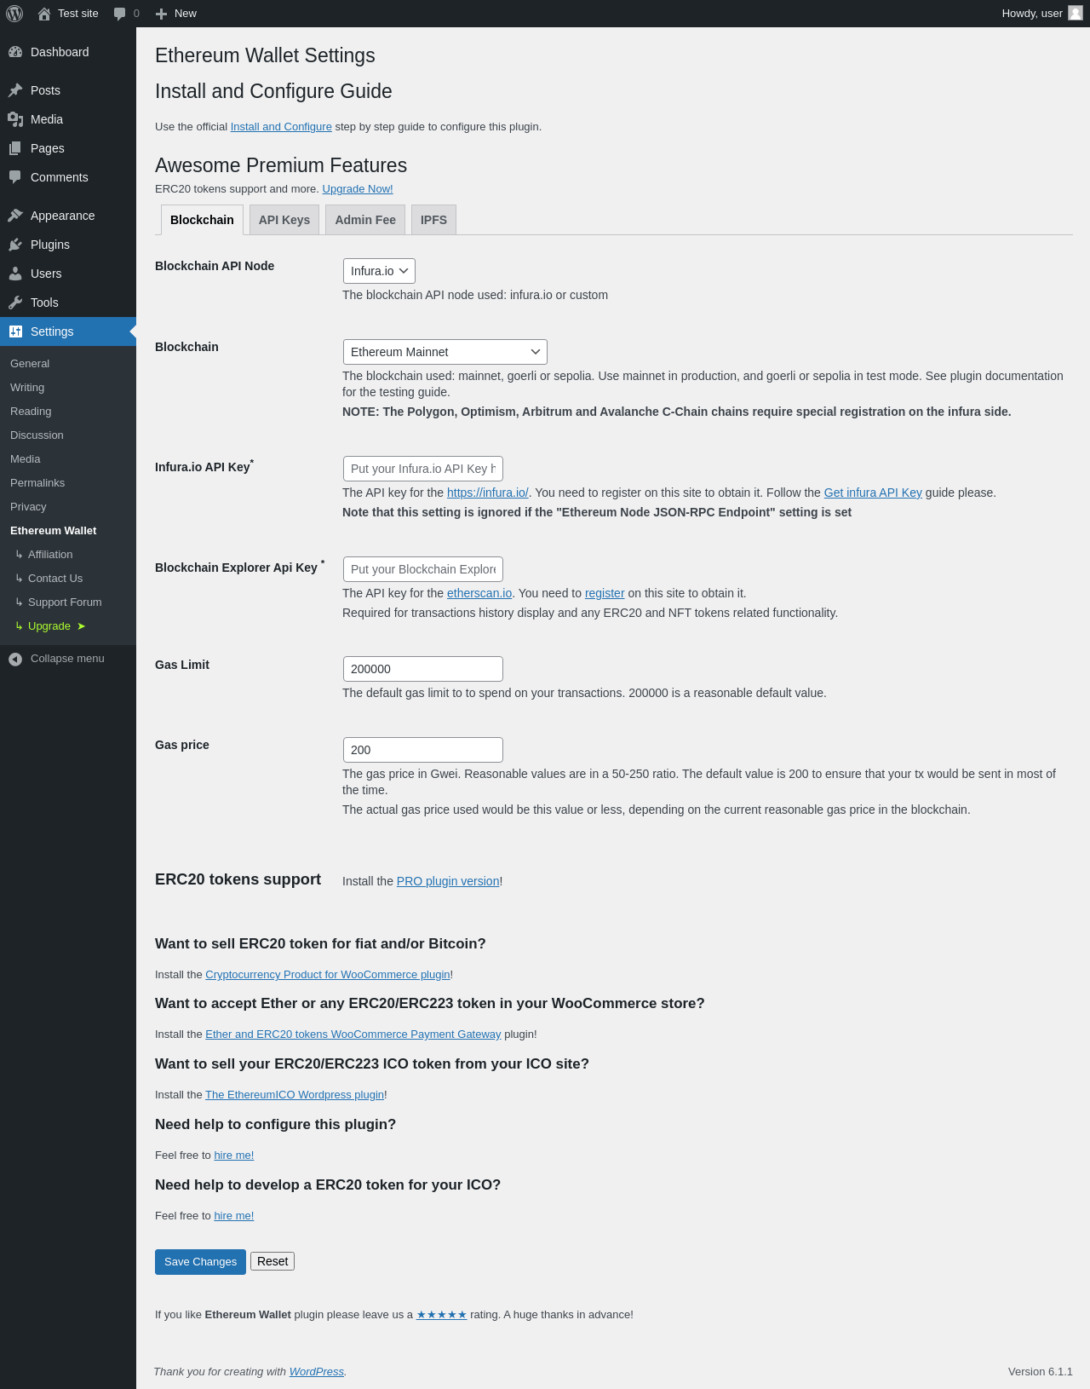The image size is (1090, 1389).
Task: Click the Save Changes button
Action: point(200,1262)
